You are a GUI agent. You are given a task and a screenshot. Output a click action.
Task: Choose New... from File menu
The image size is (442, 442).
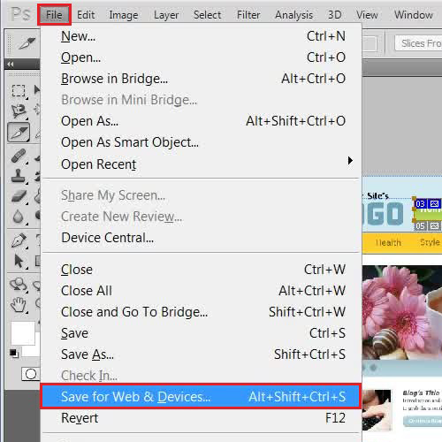[x=202, y=36]
